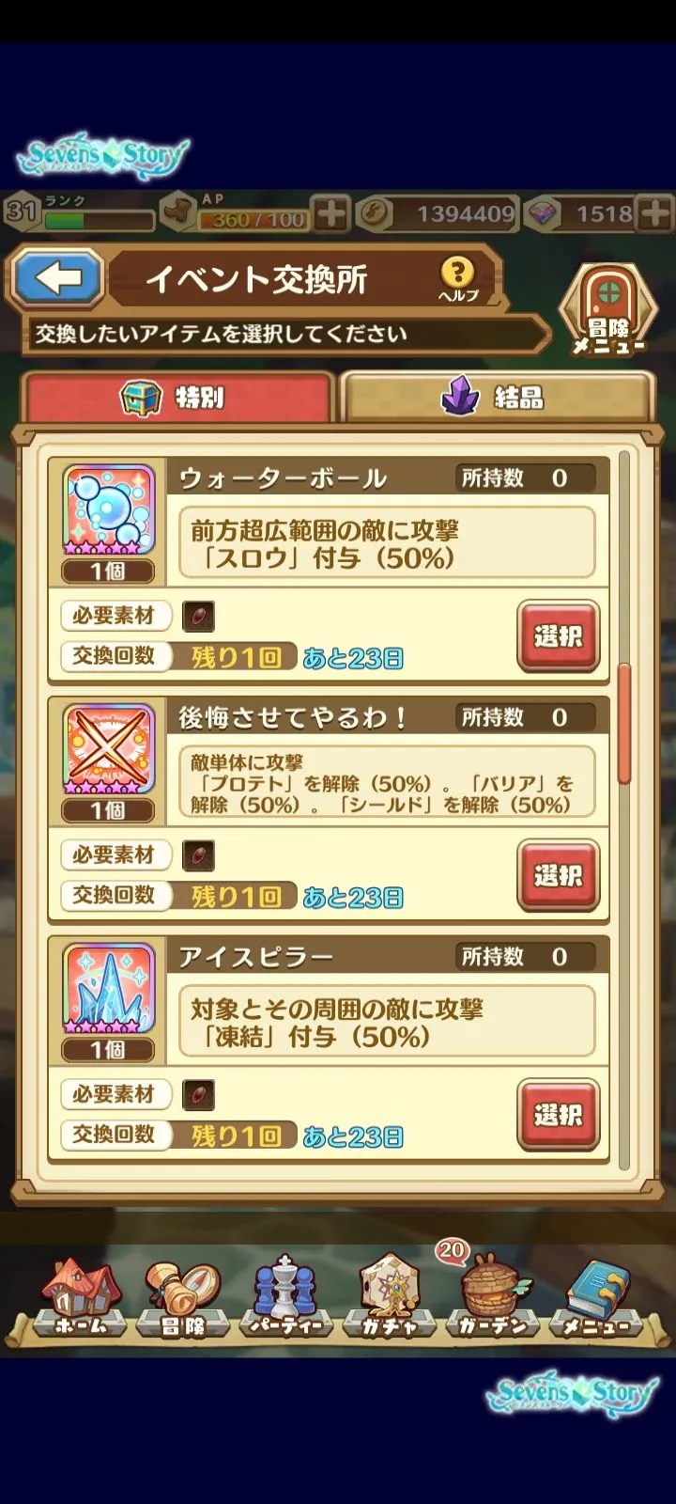Tap the back arrow button
Screen dimensions: 676x1504
58,278
